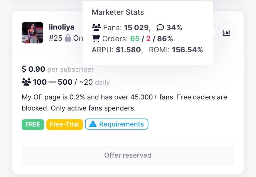The image size is (256, 177).
Task: Open linoliya's profile avatar thumbnail
Action: pyautogui.click(x=32, y=33)
